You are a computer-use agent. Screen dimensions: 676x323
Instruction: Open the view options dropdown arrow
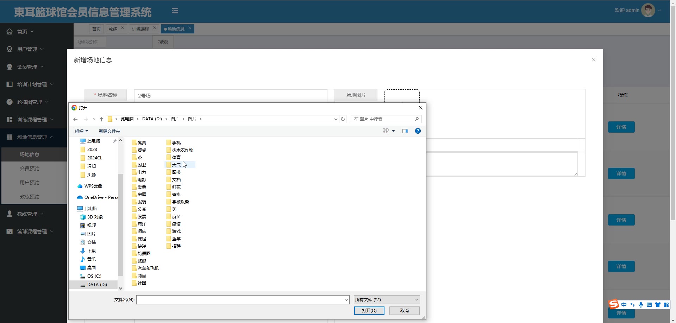point(394,131)
